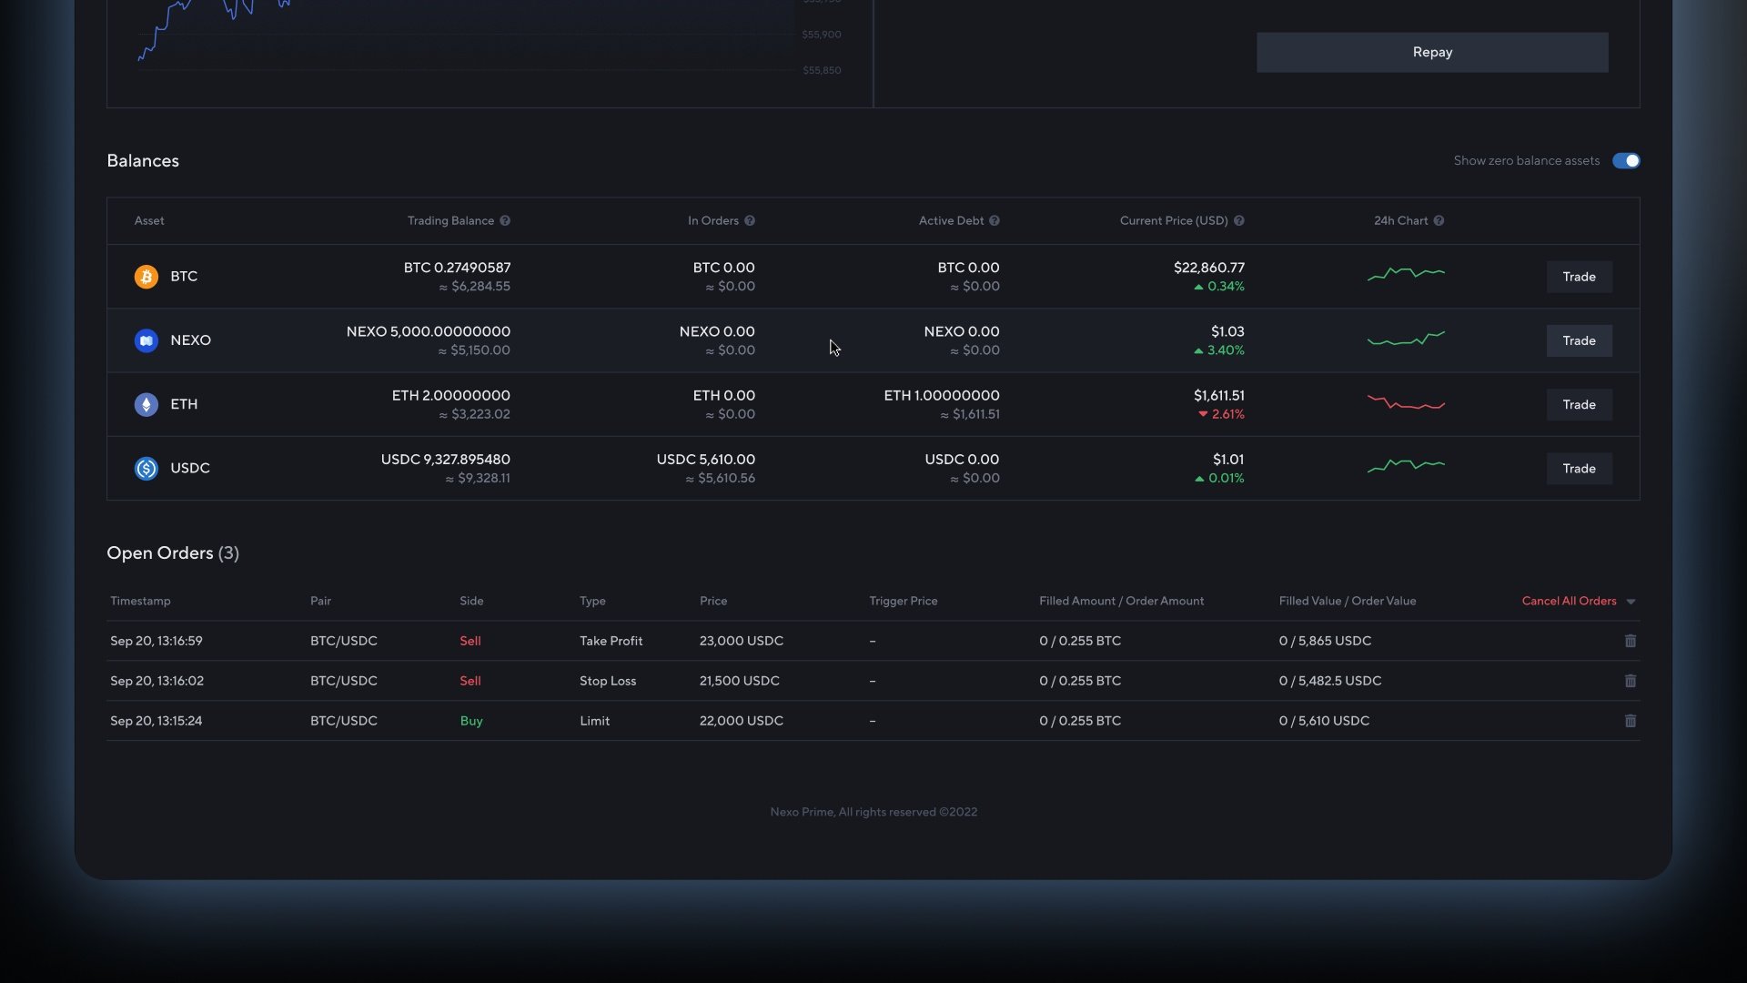Click the USDC coin icon
1747x983 pixels.
click(146, 468)
